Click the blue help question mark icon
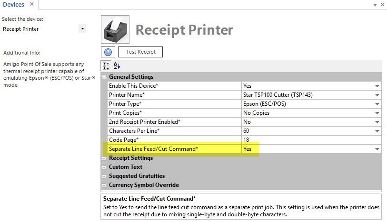 (x=108, y=52)
